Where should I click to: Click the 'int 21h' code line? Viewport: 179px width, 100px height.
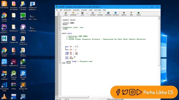click(69, 59)
